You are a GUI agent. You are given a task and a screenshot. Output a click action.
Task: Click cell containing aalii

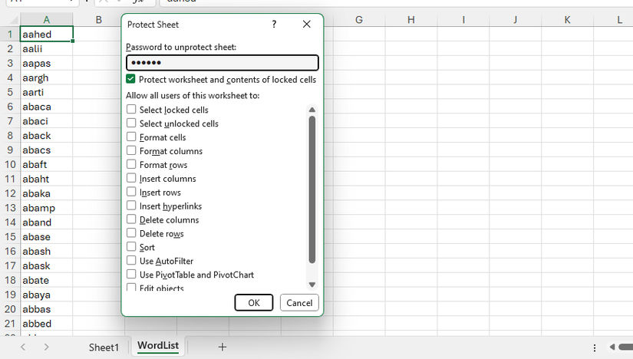click(x=47, y=48)
